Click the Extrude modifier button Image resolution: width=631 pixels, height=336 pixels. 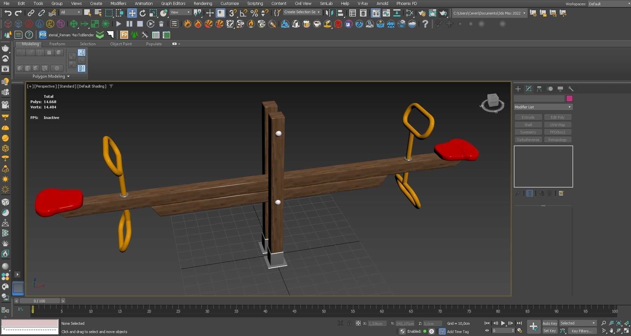[x=528, y=117]
